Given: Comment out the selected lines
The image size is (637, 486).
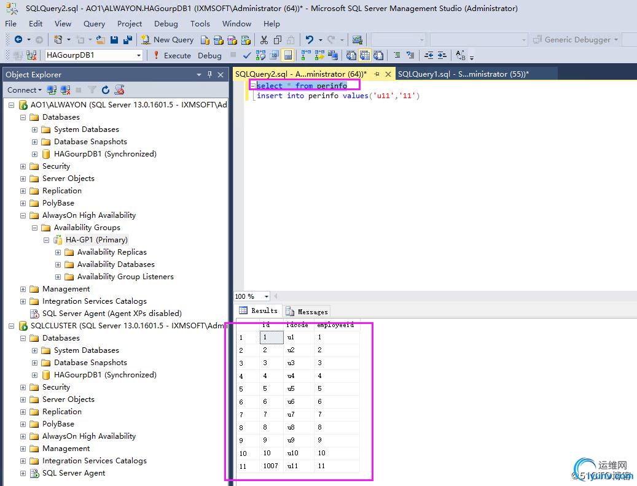Looking at the screenshot, I should coord(397,55).
